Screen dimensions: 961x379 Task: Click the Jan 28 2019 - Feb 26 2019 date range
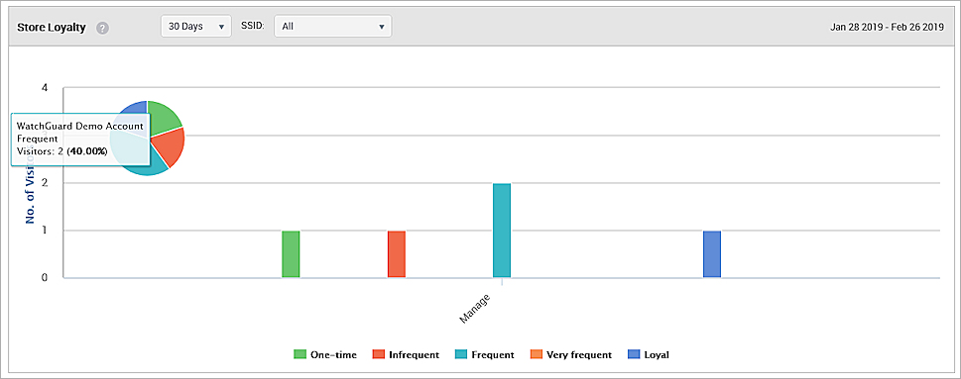887,27
